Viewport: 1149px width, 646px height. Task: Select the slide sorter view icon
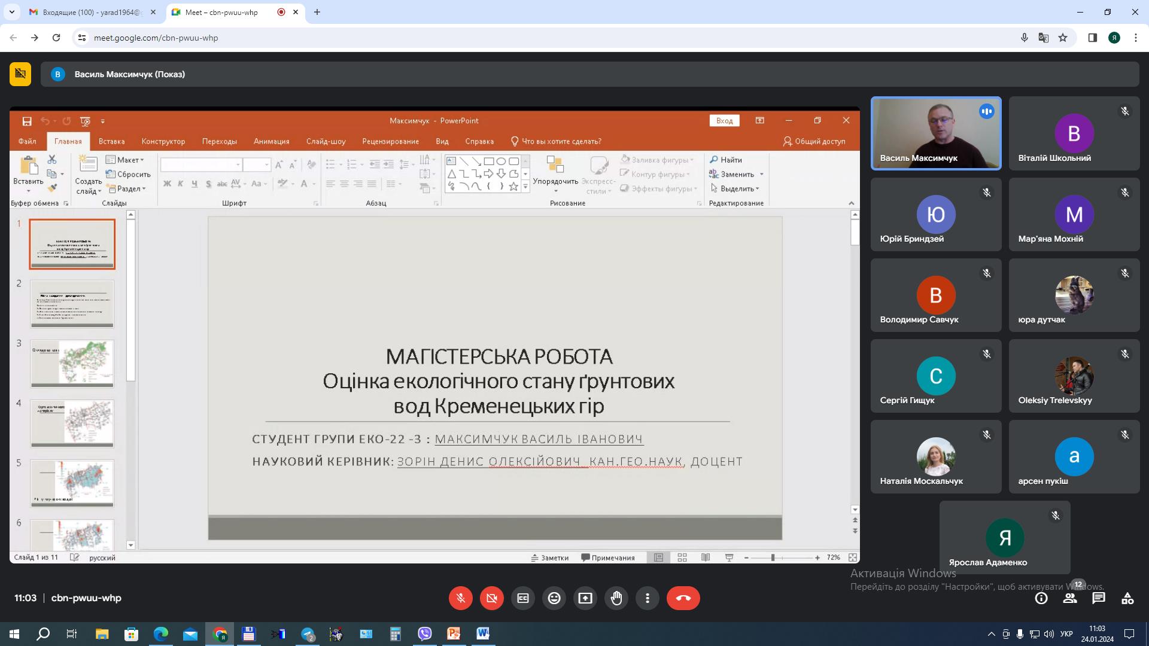pyautogui.click(x=682, y=557)
